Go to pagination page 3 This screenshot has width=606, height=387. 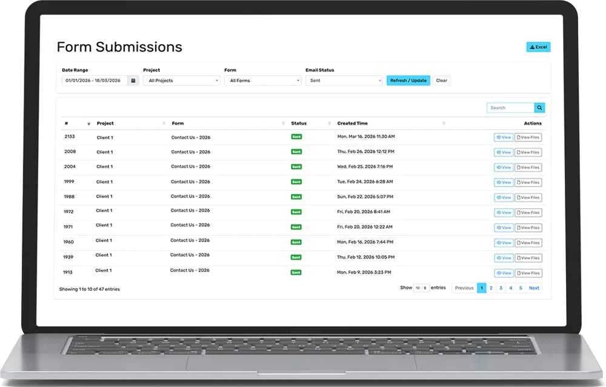501,288
